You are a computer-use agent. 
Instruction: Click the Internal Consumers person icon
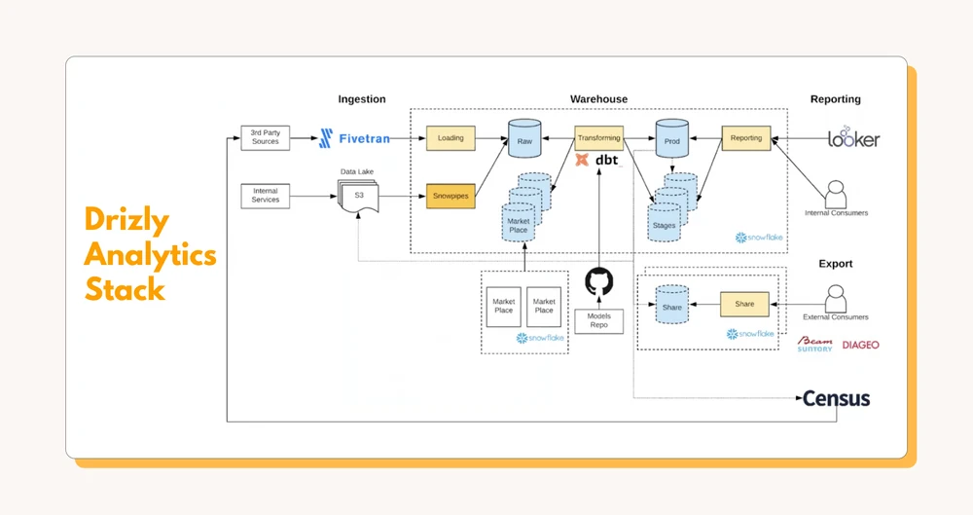coord(836,195)
